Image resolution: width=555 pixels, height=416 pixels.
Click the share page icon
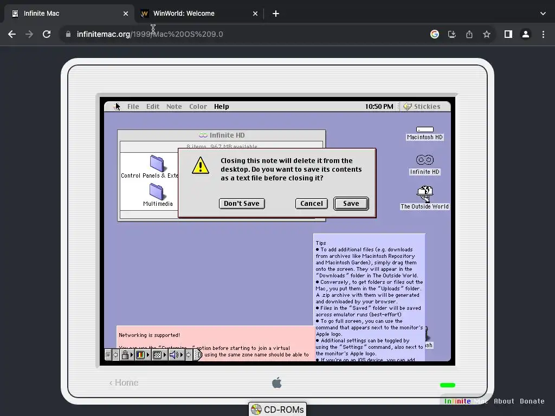pyautogui.click(x=469, y=34)
